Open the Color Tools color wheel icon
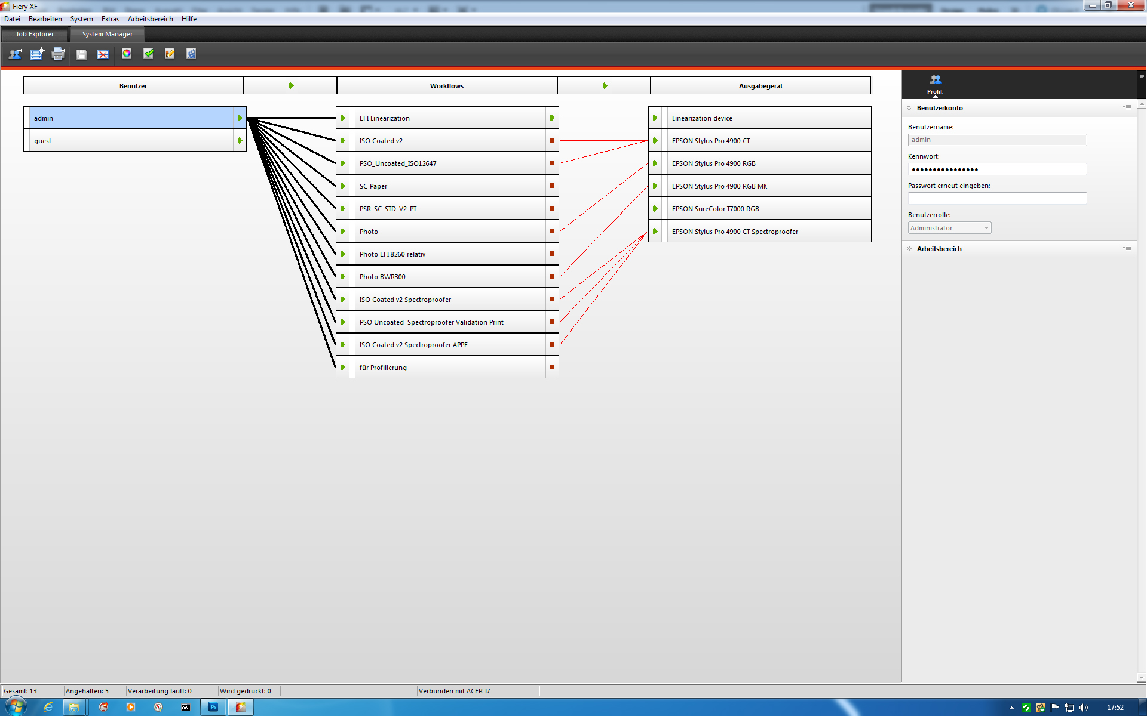Image resolution: width=1147 pixels, height=716 pixels. [127, 54]
